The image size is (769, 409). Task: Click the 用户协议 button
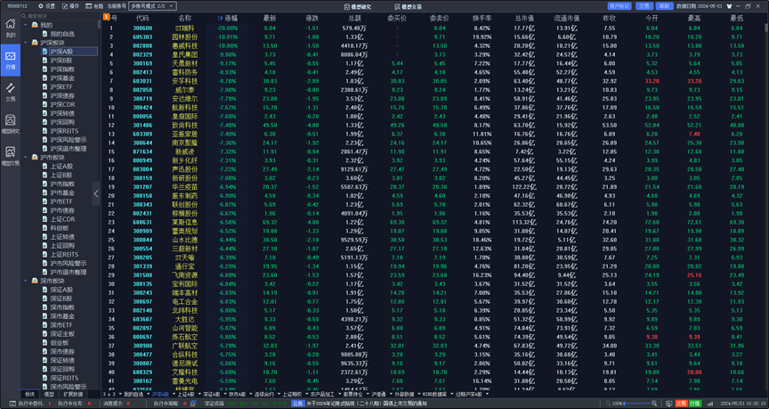[619, 6]
